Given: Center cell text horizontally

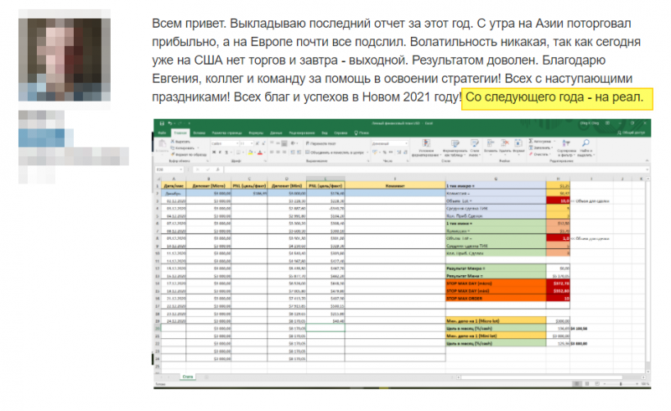Looking at the screenshot, I should [x=278, y=153].
